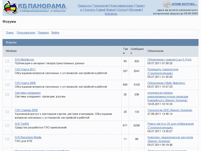The width and height of the screenshot is (201, 151).
Task: Click the blue Форумы table header bar
Action: 101,42
